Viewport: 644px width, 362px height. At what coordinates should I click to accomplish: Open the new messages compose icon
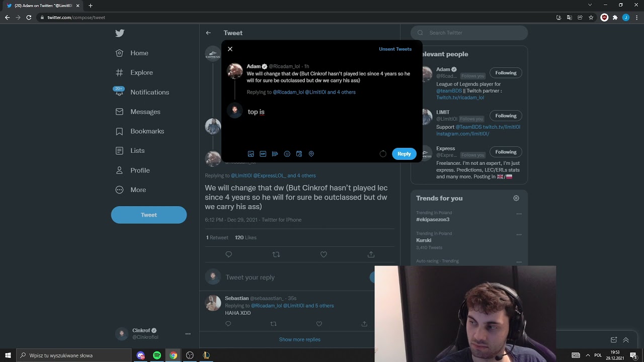[x=614, y=340]
